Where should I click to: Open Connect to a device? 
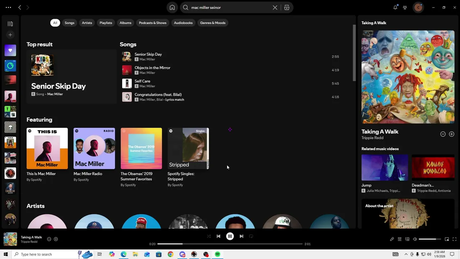click(x=407, y=239)
